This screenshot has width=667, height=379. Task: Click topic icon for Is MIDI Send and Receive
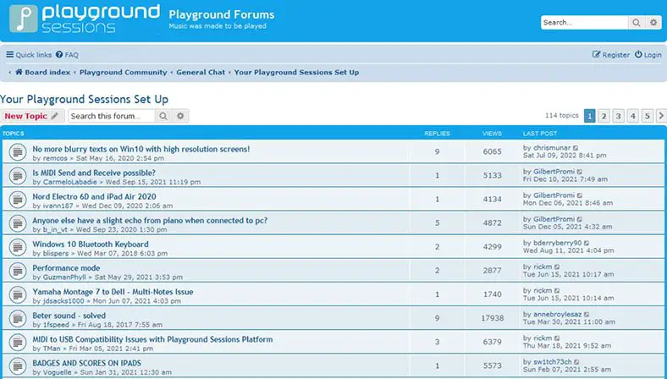click(x=18, y=175)
